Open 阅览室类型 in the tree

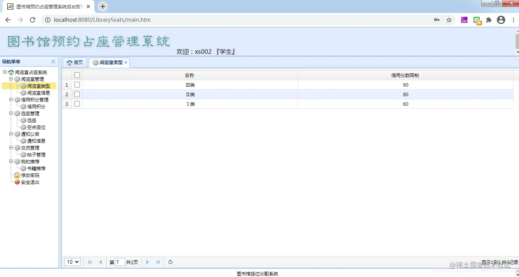click(38, 86)
